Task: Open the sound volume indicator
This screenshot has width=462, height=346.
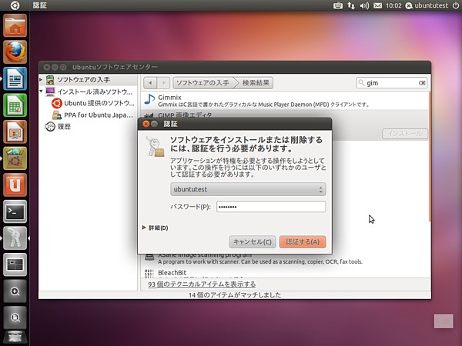Action: tap(364, 5)
